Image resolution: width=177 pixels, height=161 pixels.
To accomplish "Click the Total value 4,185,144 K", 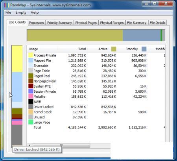I will 77,128.
